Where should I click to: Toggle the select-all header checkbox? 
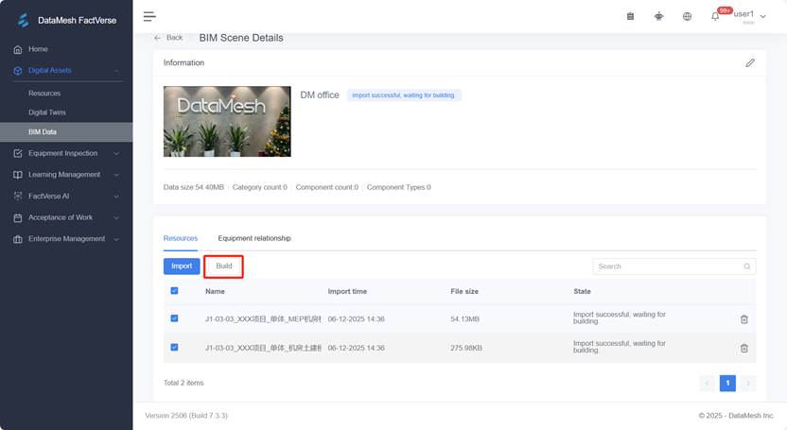tap(174, 291)
